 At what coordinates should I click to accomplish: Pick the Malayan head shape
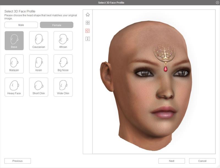(14, 64)
